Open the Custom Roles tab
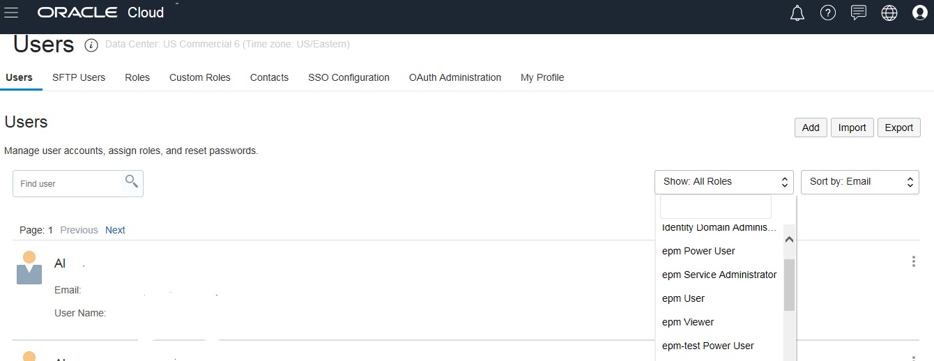The height and width of the screenshot is (361, 934). 200,77
